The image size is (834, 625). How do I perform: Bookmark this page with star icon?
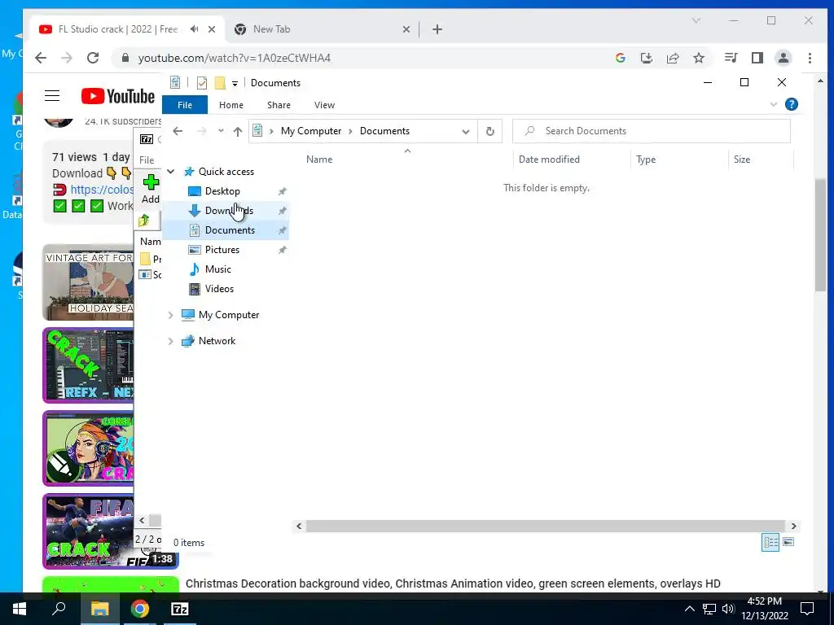698,58
